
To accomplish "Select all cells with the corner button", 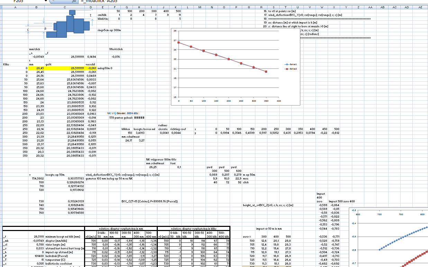I will click(x=1, y=7).
